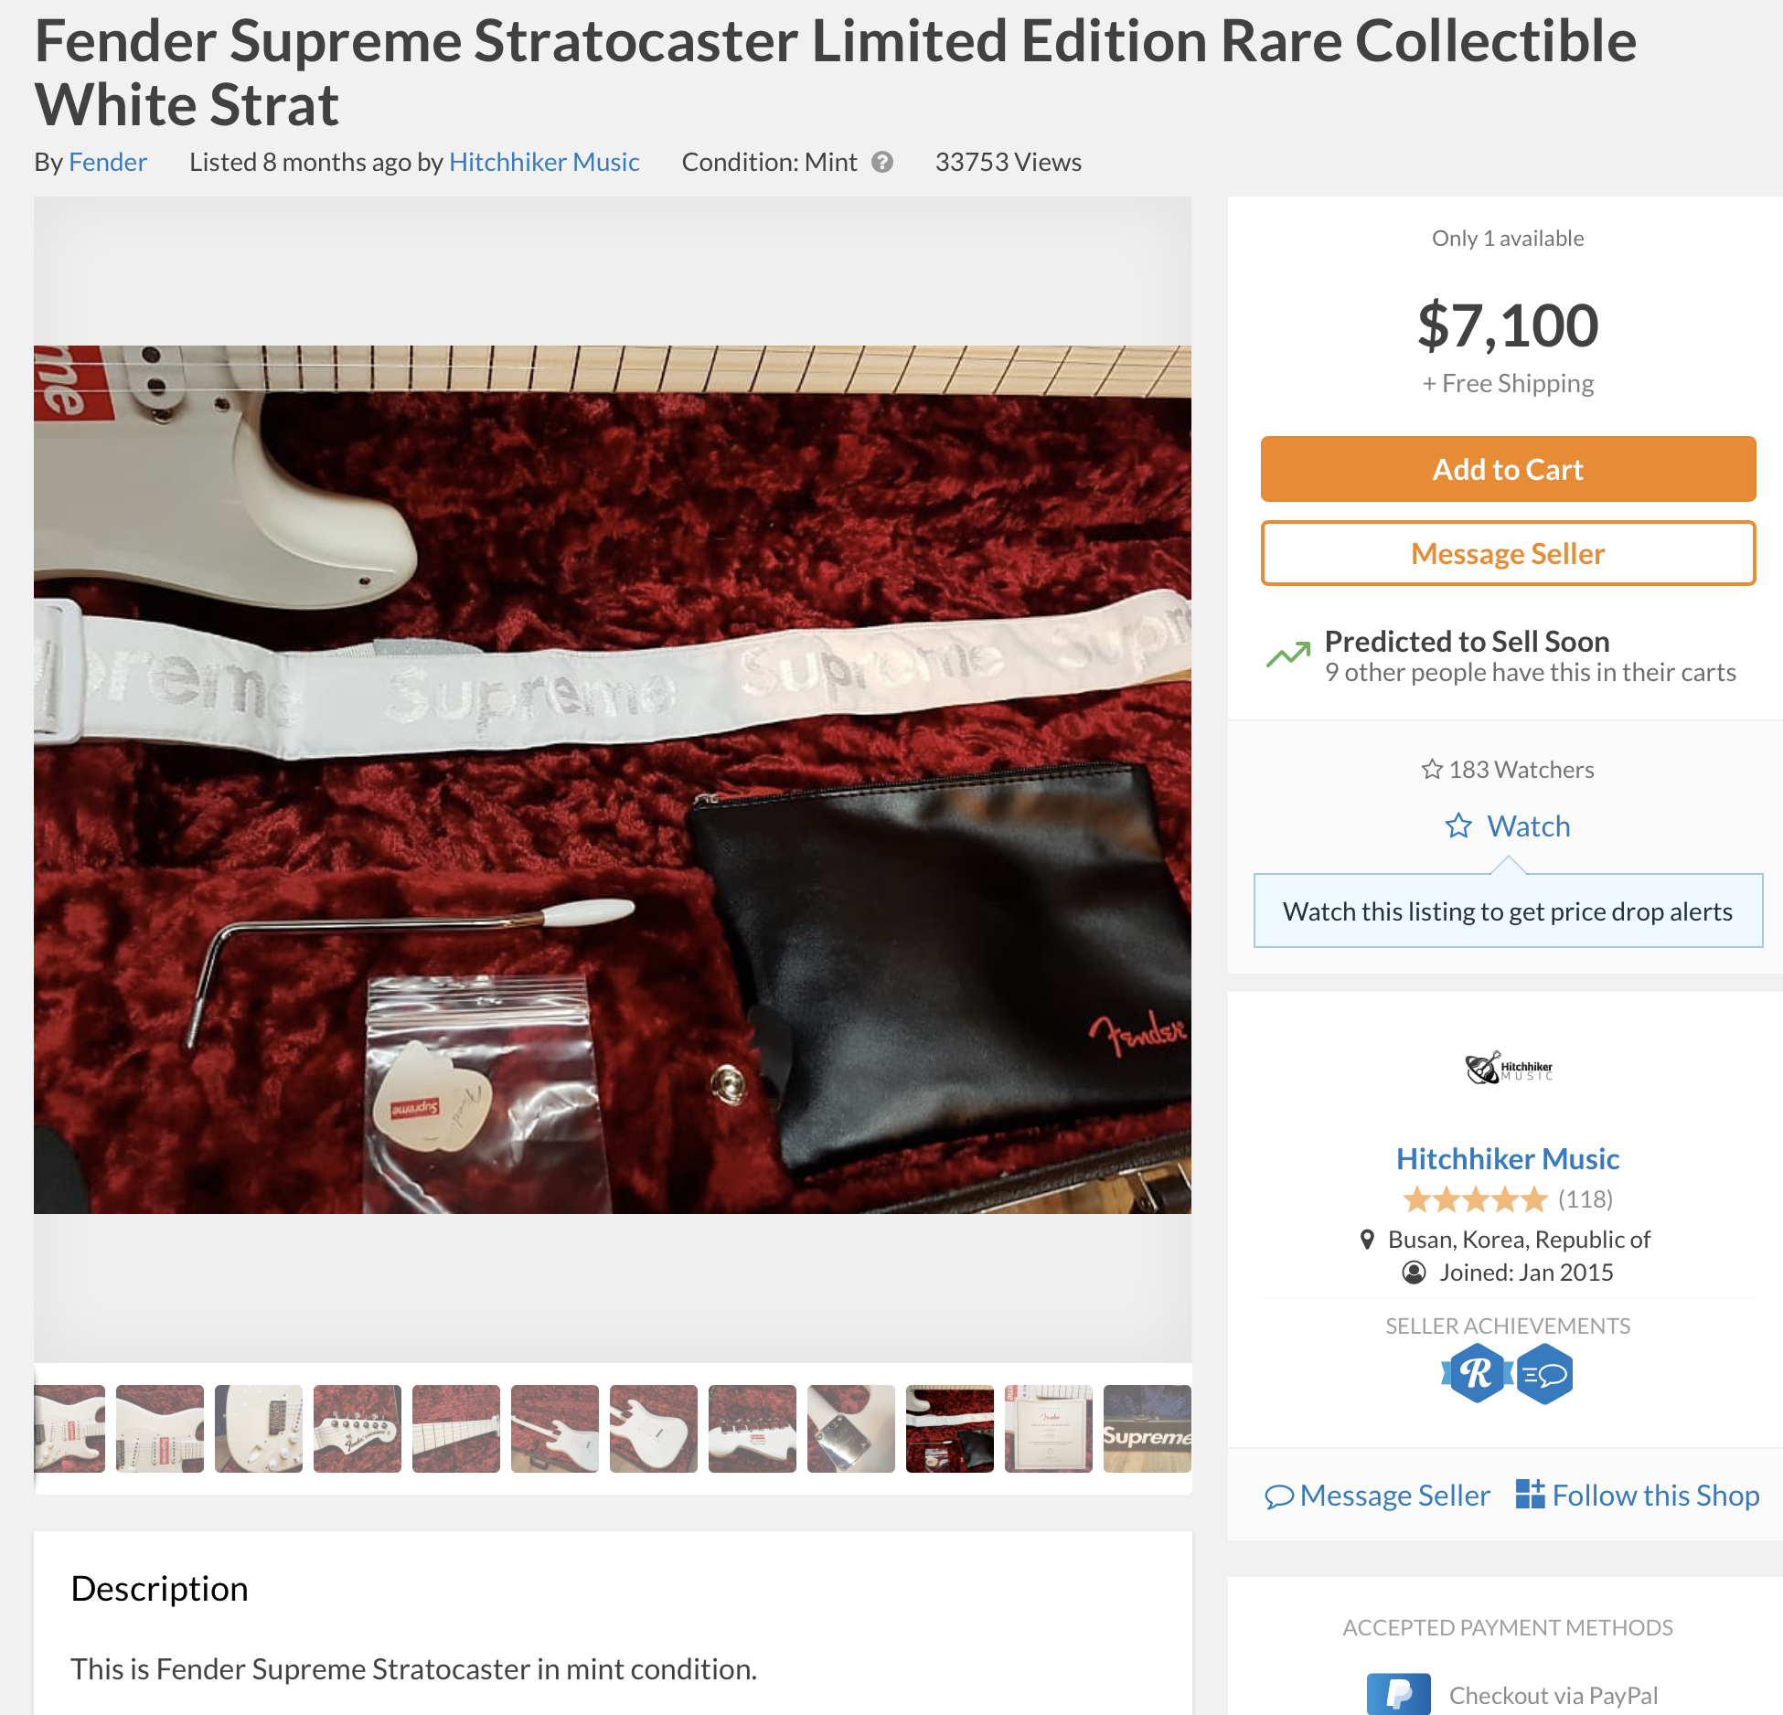Click the outlined Message Seller button
1783x1715 pixels.
pos(1508,553)
